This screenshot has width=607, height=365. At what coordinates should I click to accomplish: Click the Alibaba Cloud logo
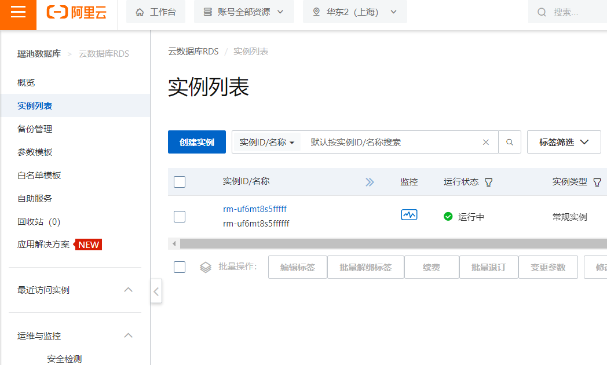77,12
